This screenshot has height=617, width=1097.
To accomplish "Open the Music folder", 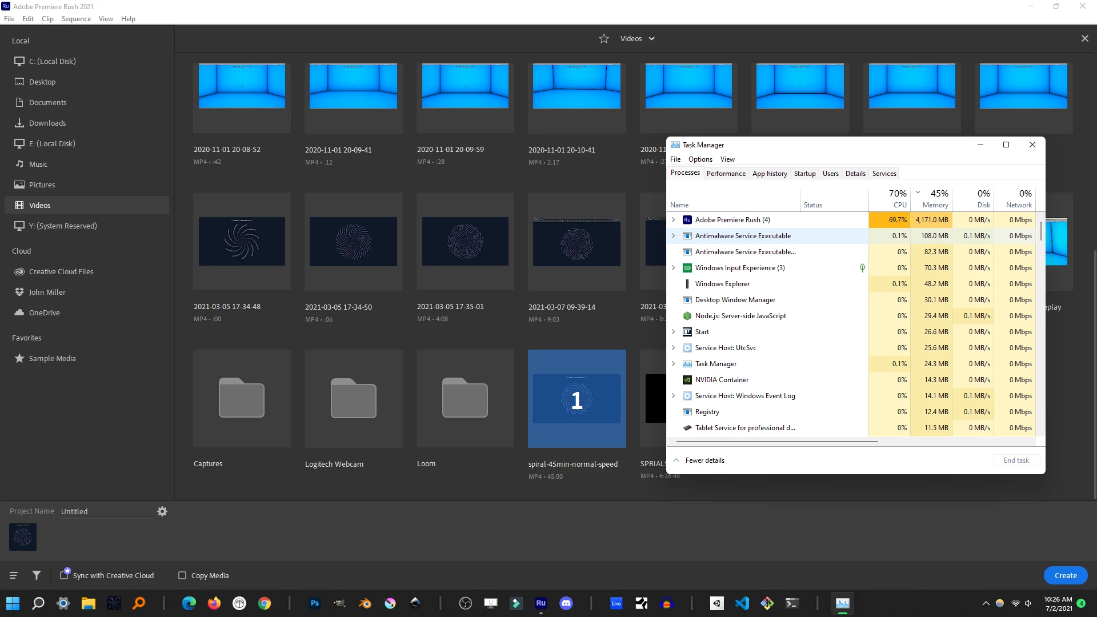I will [38, 164].
